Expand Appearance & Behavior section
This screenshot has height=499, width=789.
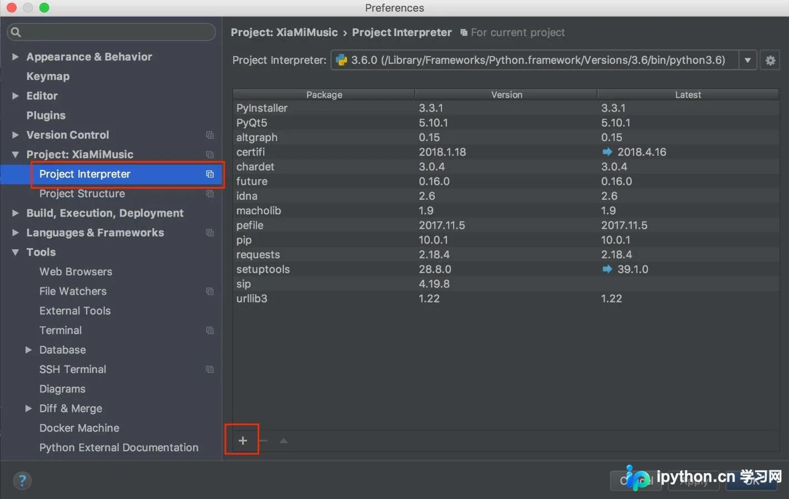coord(16,57)
